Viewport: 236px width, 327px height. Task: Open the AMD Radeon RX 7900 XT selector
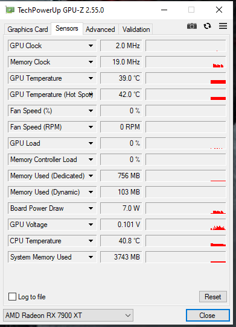click(x=68, y=316)
